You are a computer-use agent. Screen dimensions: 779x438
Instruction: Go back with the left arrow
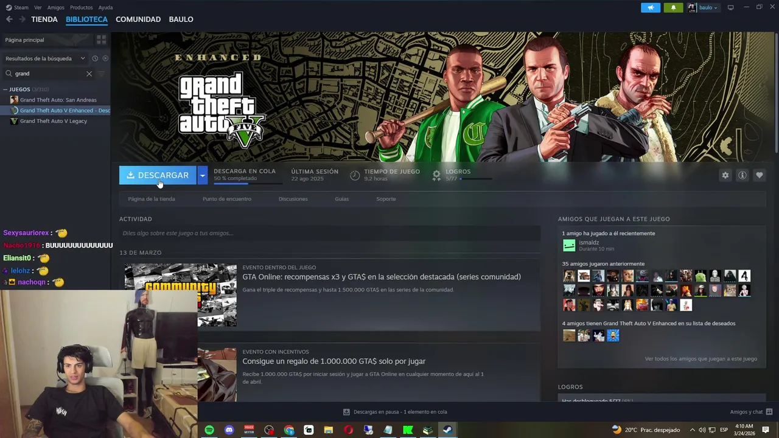click(9, 19)
